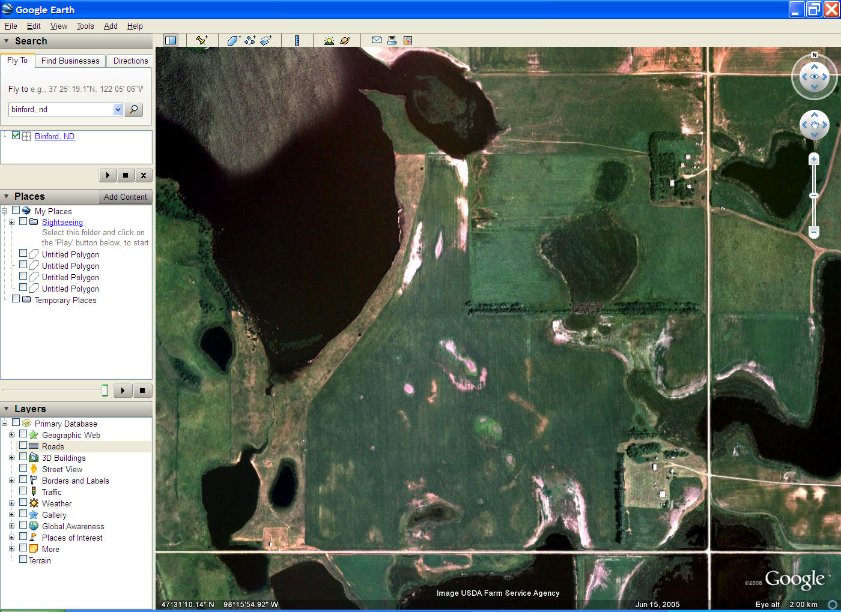The image size is (841, 612).
Task: Enable the Borders and Labels checkbox
Action: (x=23, y=480)
